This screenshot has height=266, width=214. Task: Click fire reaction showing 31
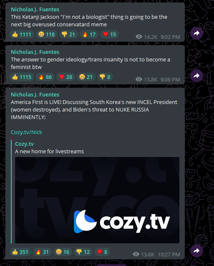[42, 252]
